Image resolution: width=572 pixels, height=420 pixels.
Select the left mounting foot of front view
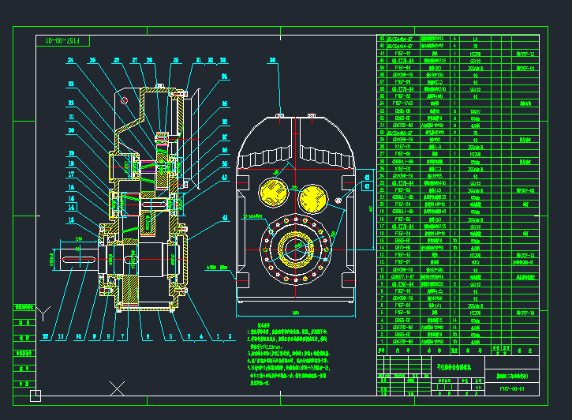245,294
